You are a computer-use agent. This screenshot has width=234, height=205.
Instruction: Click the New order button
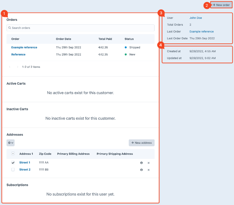coord(221,5)
